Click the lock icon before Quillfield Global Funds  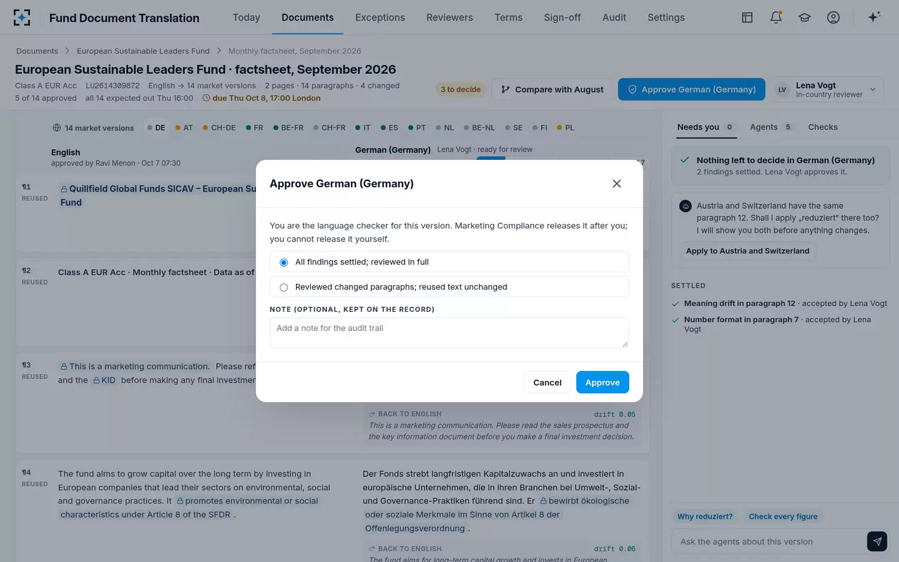tap(64, 189)
